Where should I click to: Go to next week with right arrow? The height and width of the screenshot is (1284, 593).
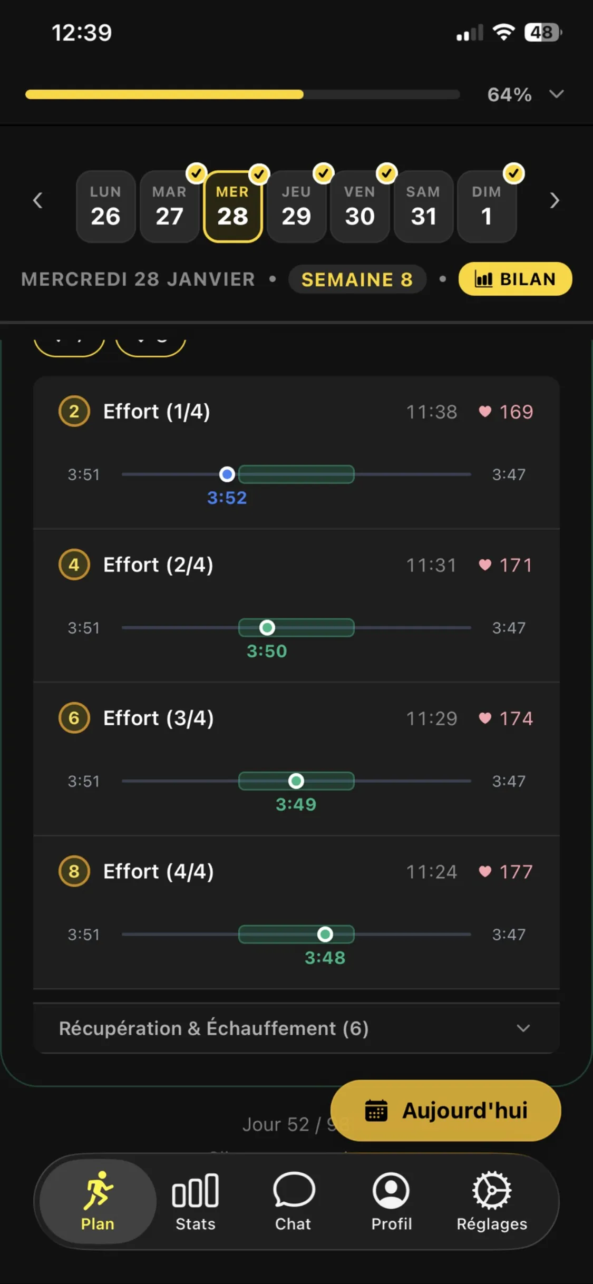(554, 201)
